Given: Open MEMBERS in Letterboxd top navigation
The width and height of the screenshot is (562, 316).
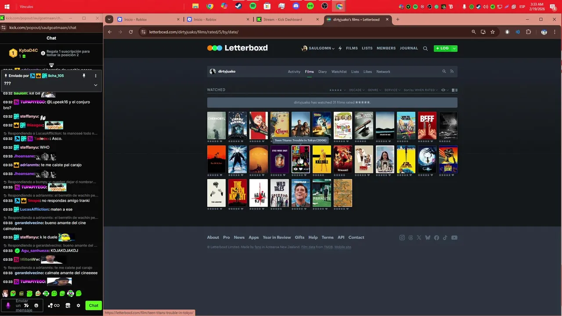Looking at the screenshot, I should [x=386, y=48].
